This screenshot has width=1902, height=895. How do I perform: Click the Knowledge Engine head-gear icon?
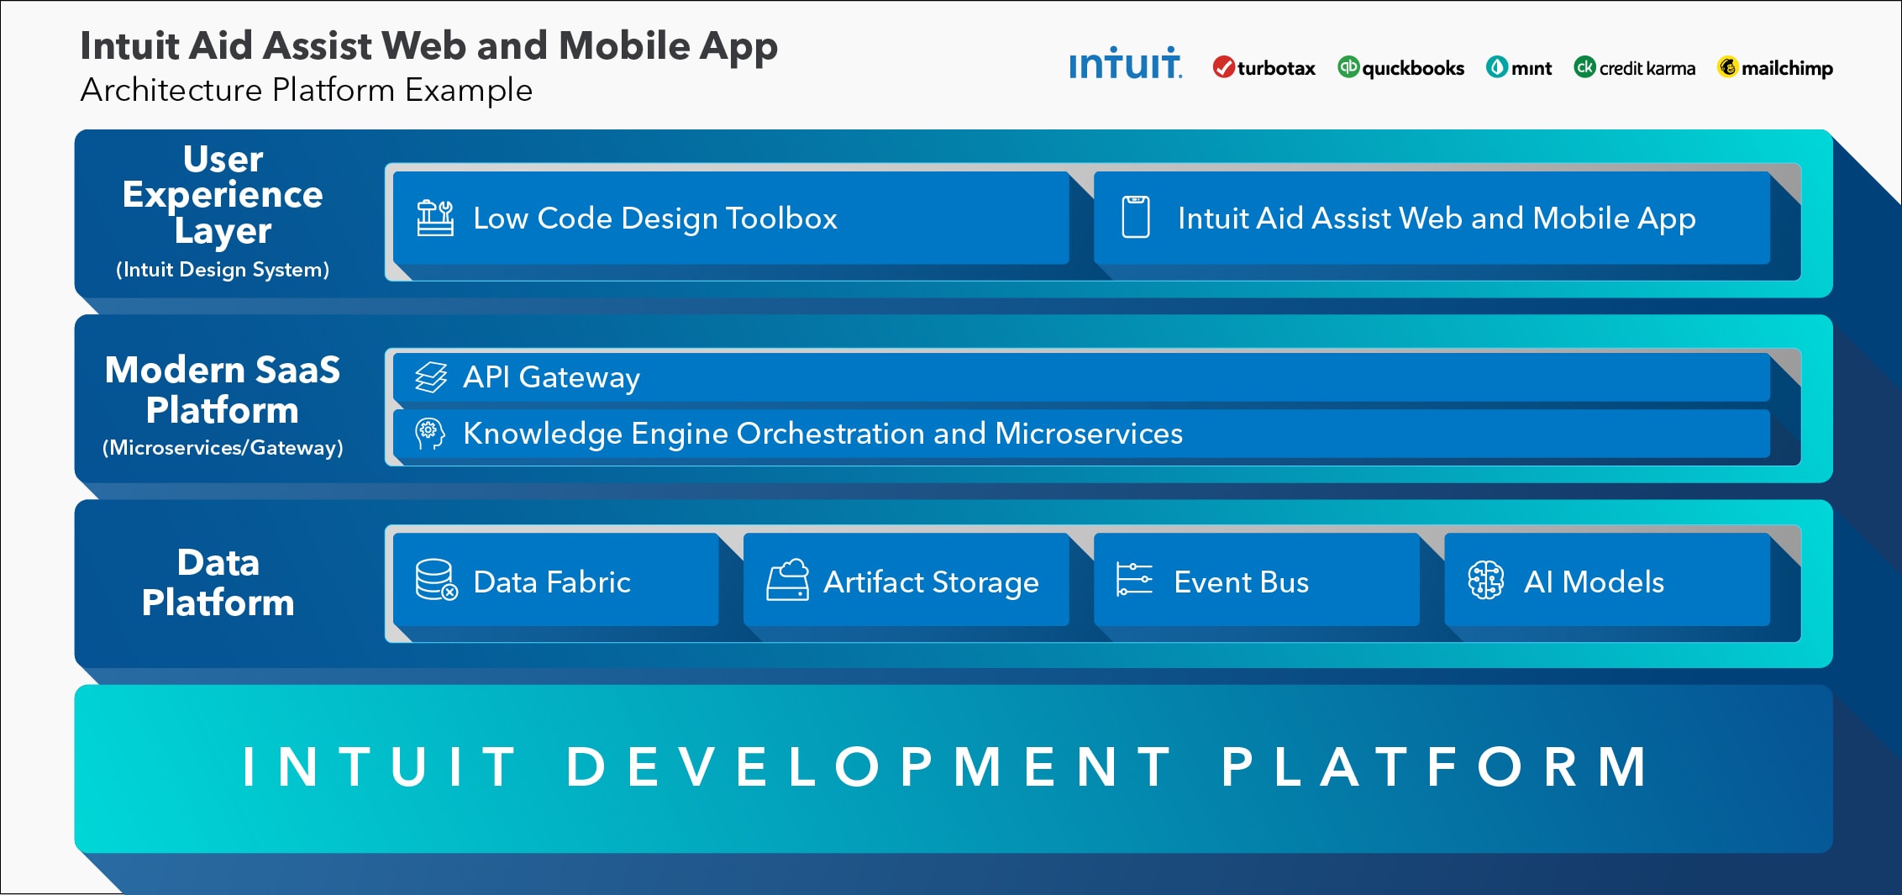coord(429,434)
